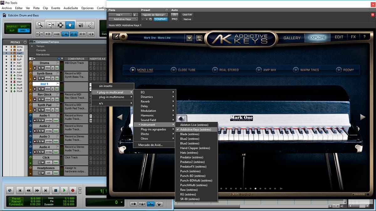The width and height of the screenshot is (376, 211).
Task: Play the Mono Line preset preview
Action: (133, 70)
